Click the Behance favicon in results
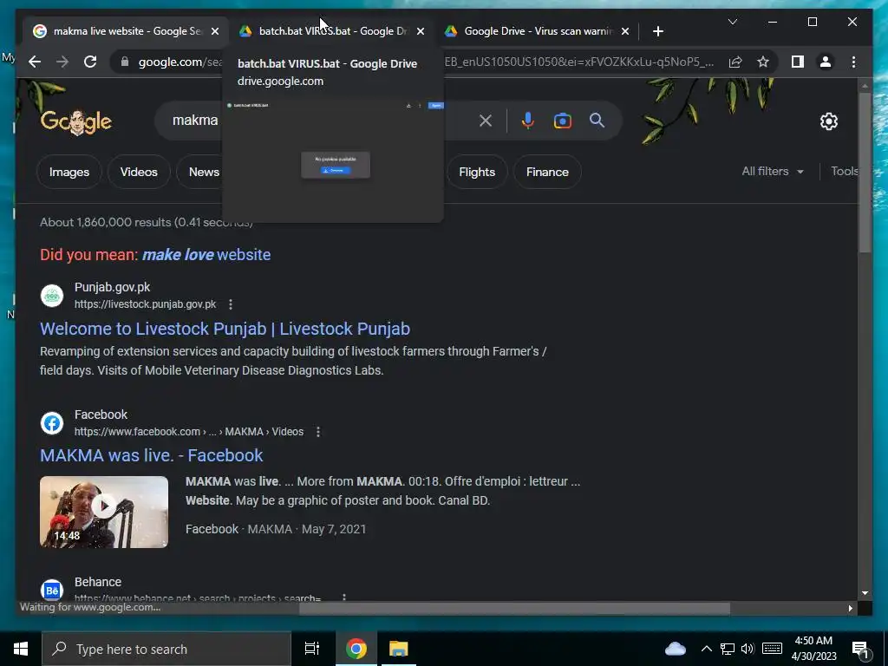888x666 pixels. coord(51,591)
